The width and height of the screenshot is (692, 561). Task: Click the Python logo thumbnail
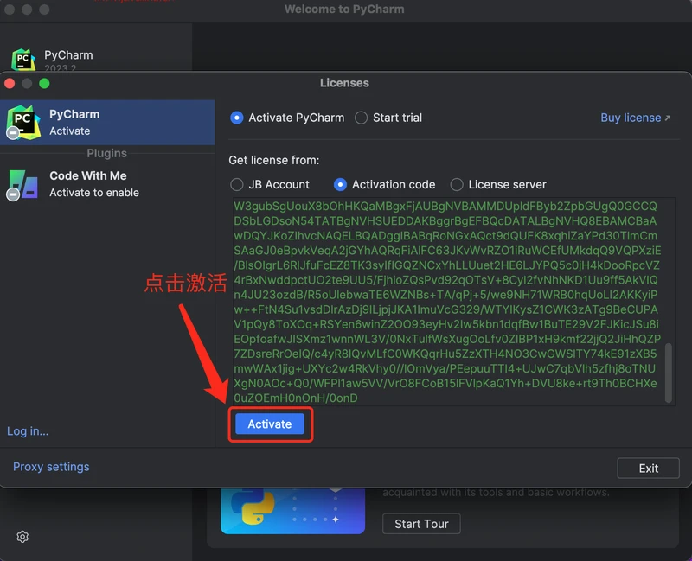(257, 510)
